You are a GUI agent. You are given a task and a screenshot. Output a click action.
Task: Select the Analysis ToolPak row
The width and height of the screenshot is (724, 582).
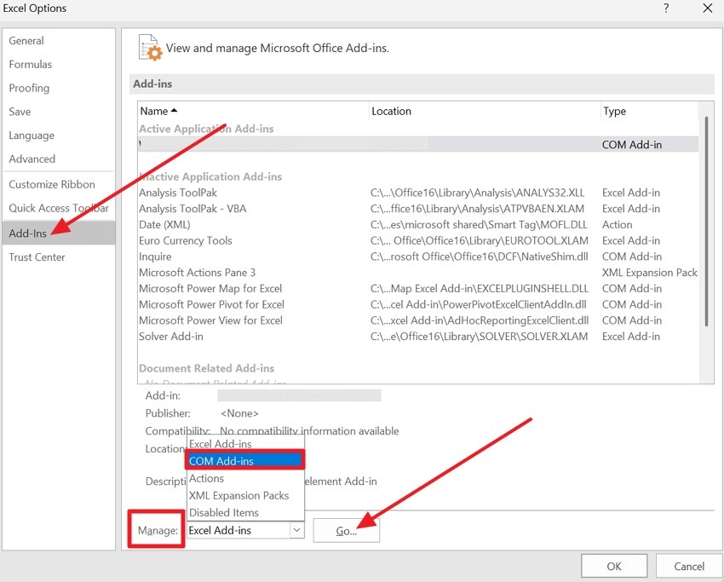[418, 193]
